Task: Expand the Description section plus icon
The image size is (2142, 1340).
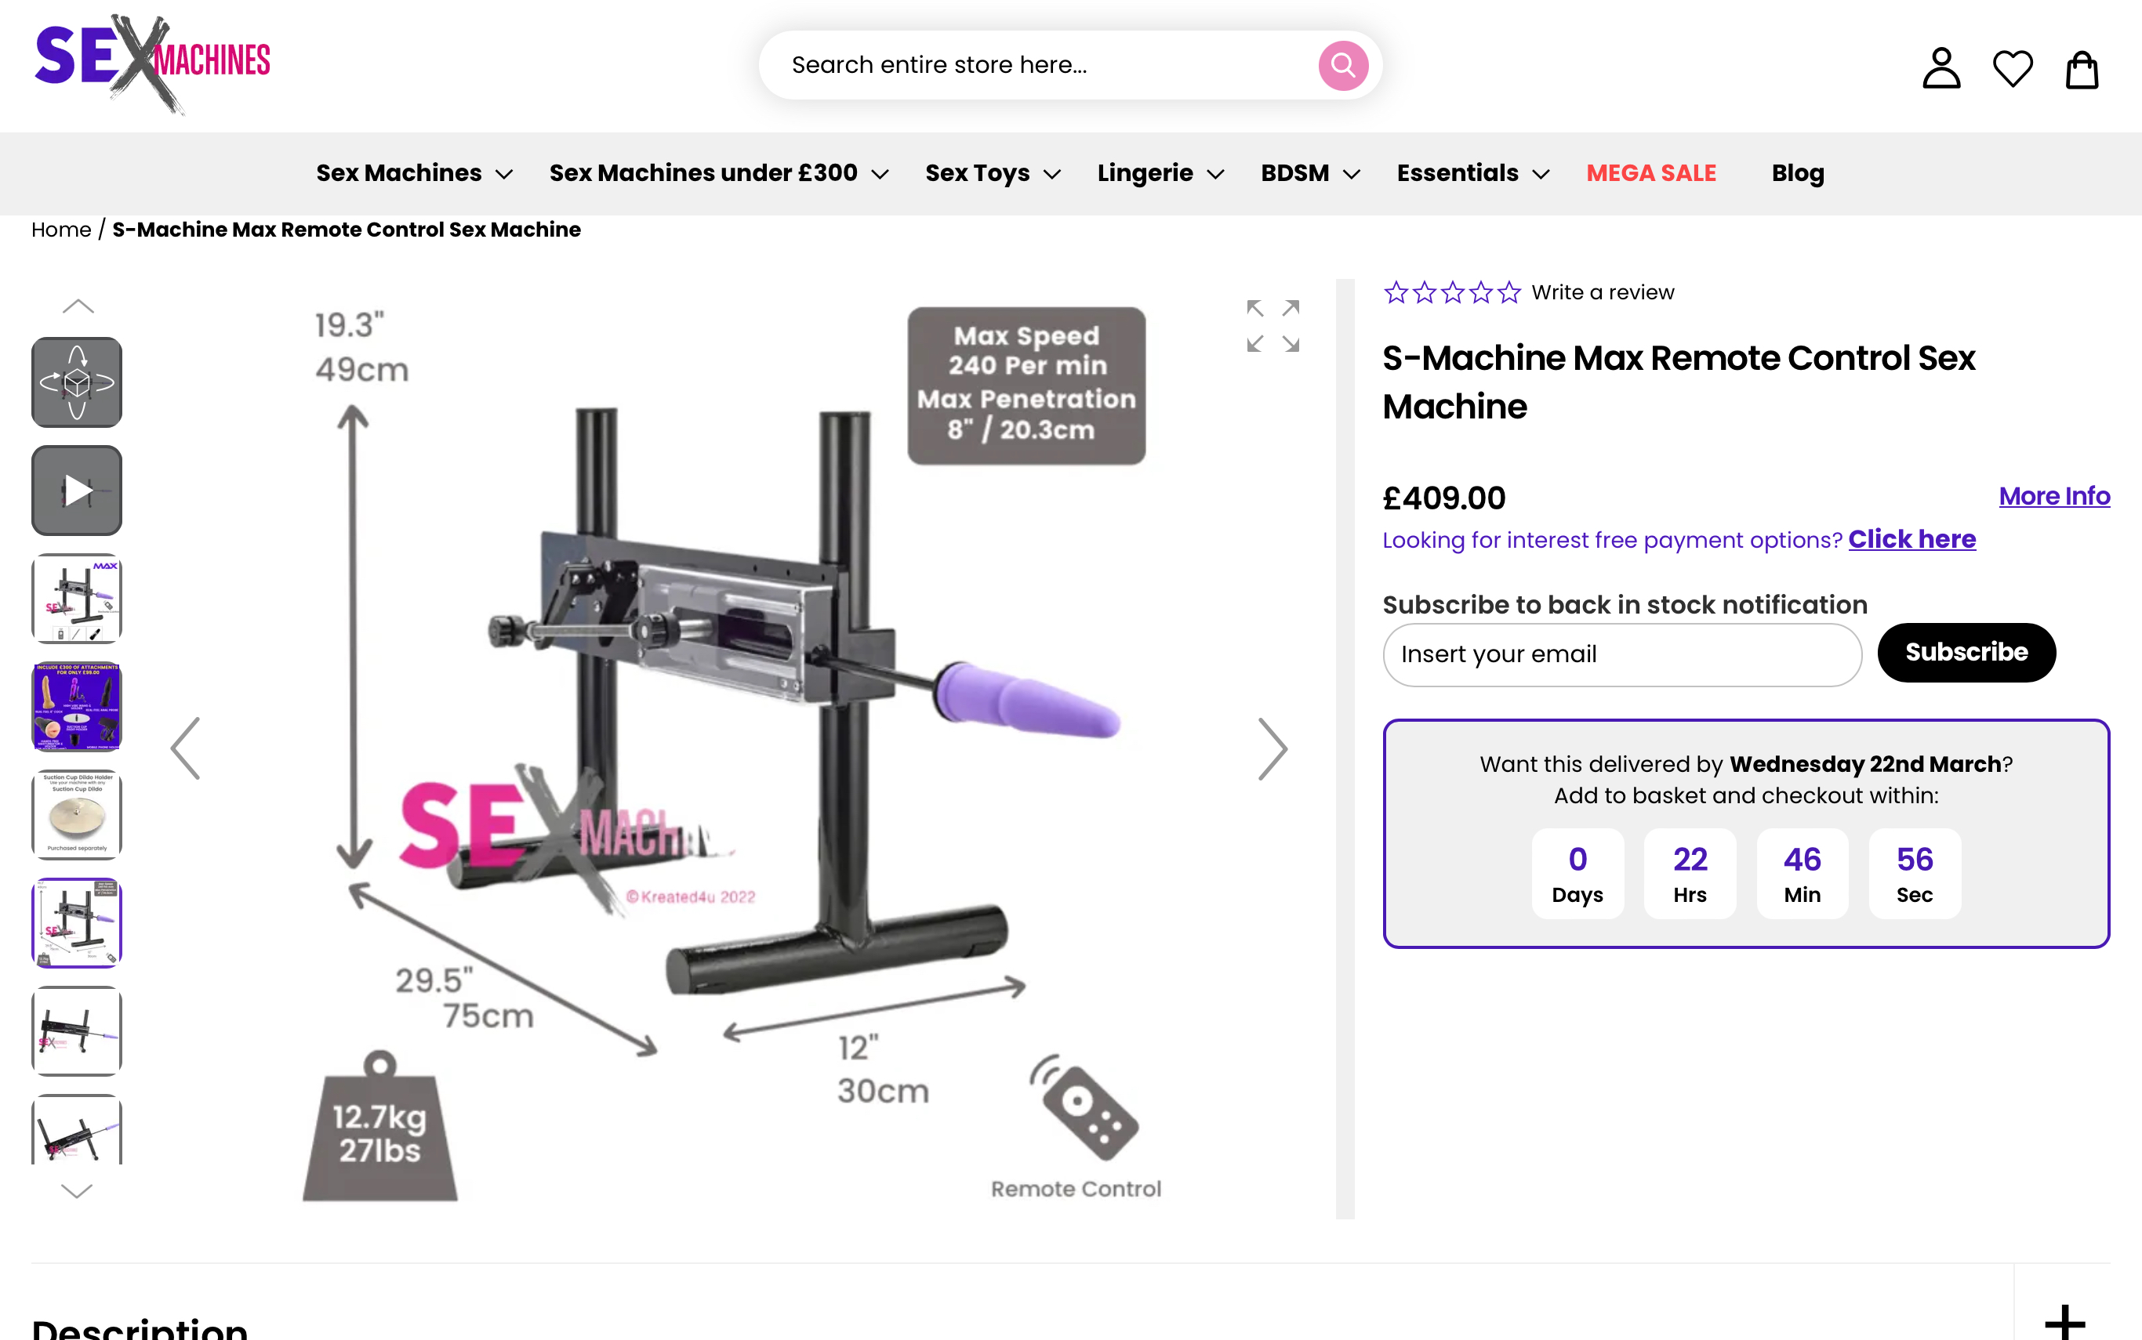Action: click(x=2064, y=1320)
